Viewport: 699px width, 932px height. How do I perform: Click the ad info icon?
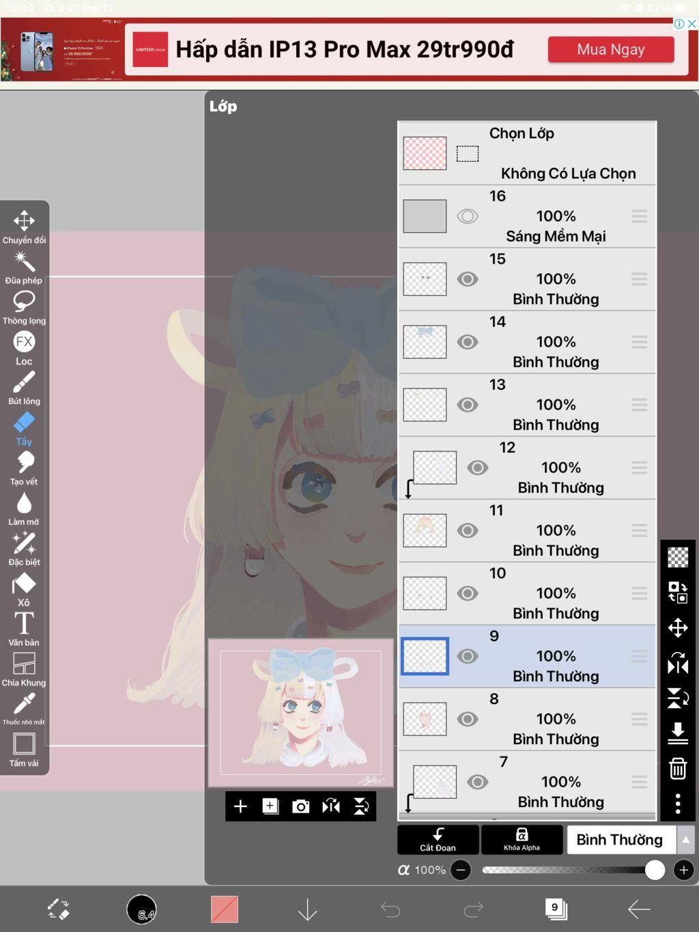pyautogui.click(x=679, y=24)
